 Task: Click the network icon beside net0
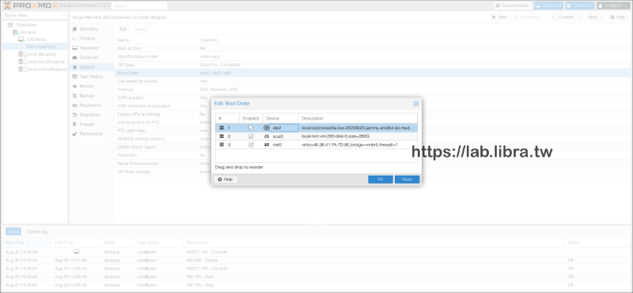tap(267, 145)
